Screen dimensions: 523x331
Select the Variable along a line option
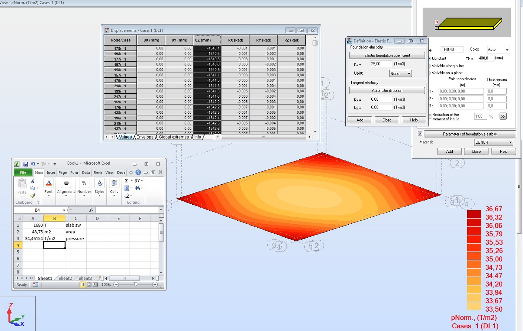tap(429, 66)
